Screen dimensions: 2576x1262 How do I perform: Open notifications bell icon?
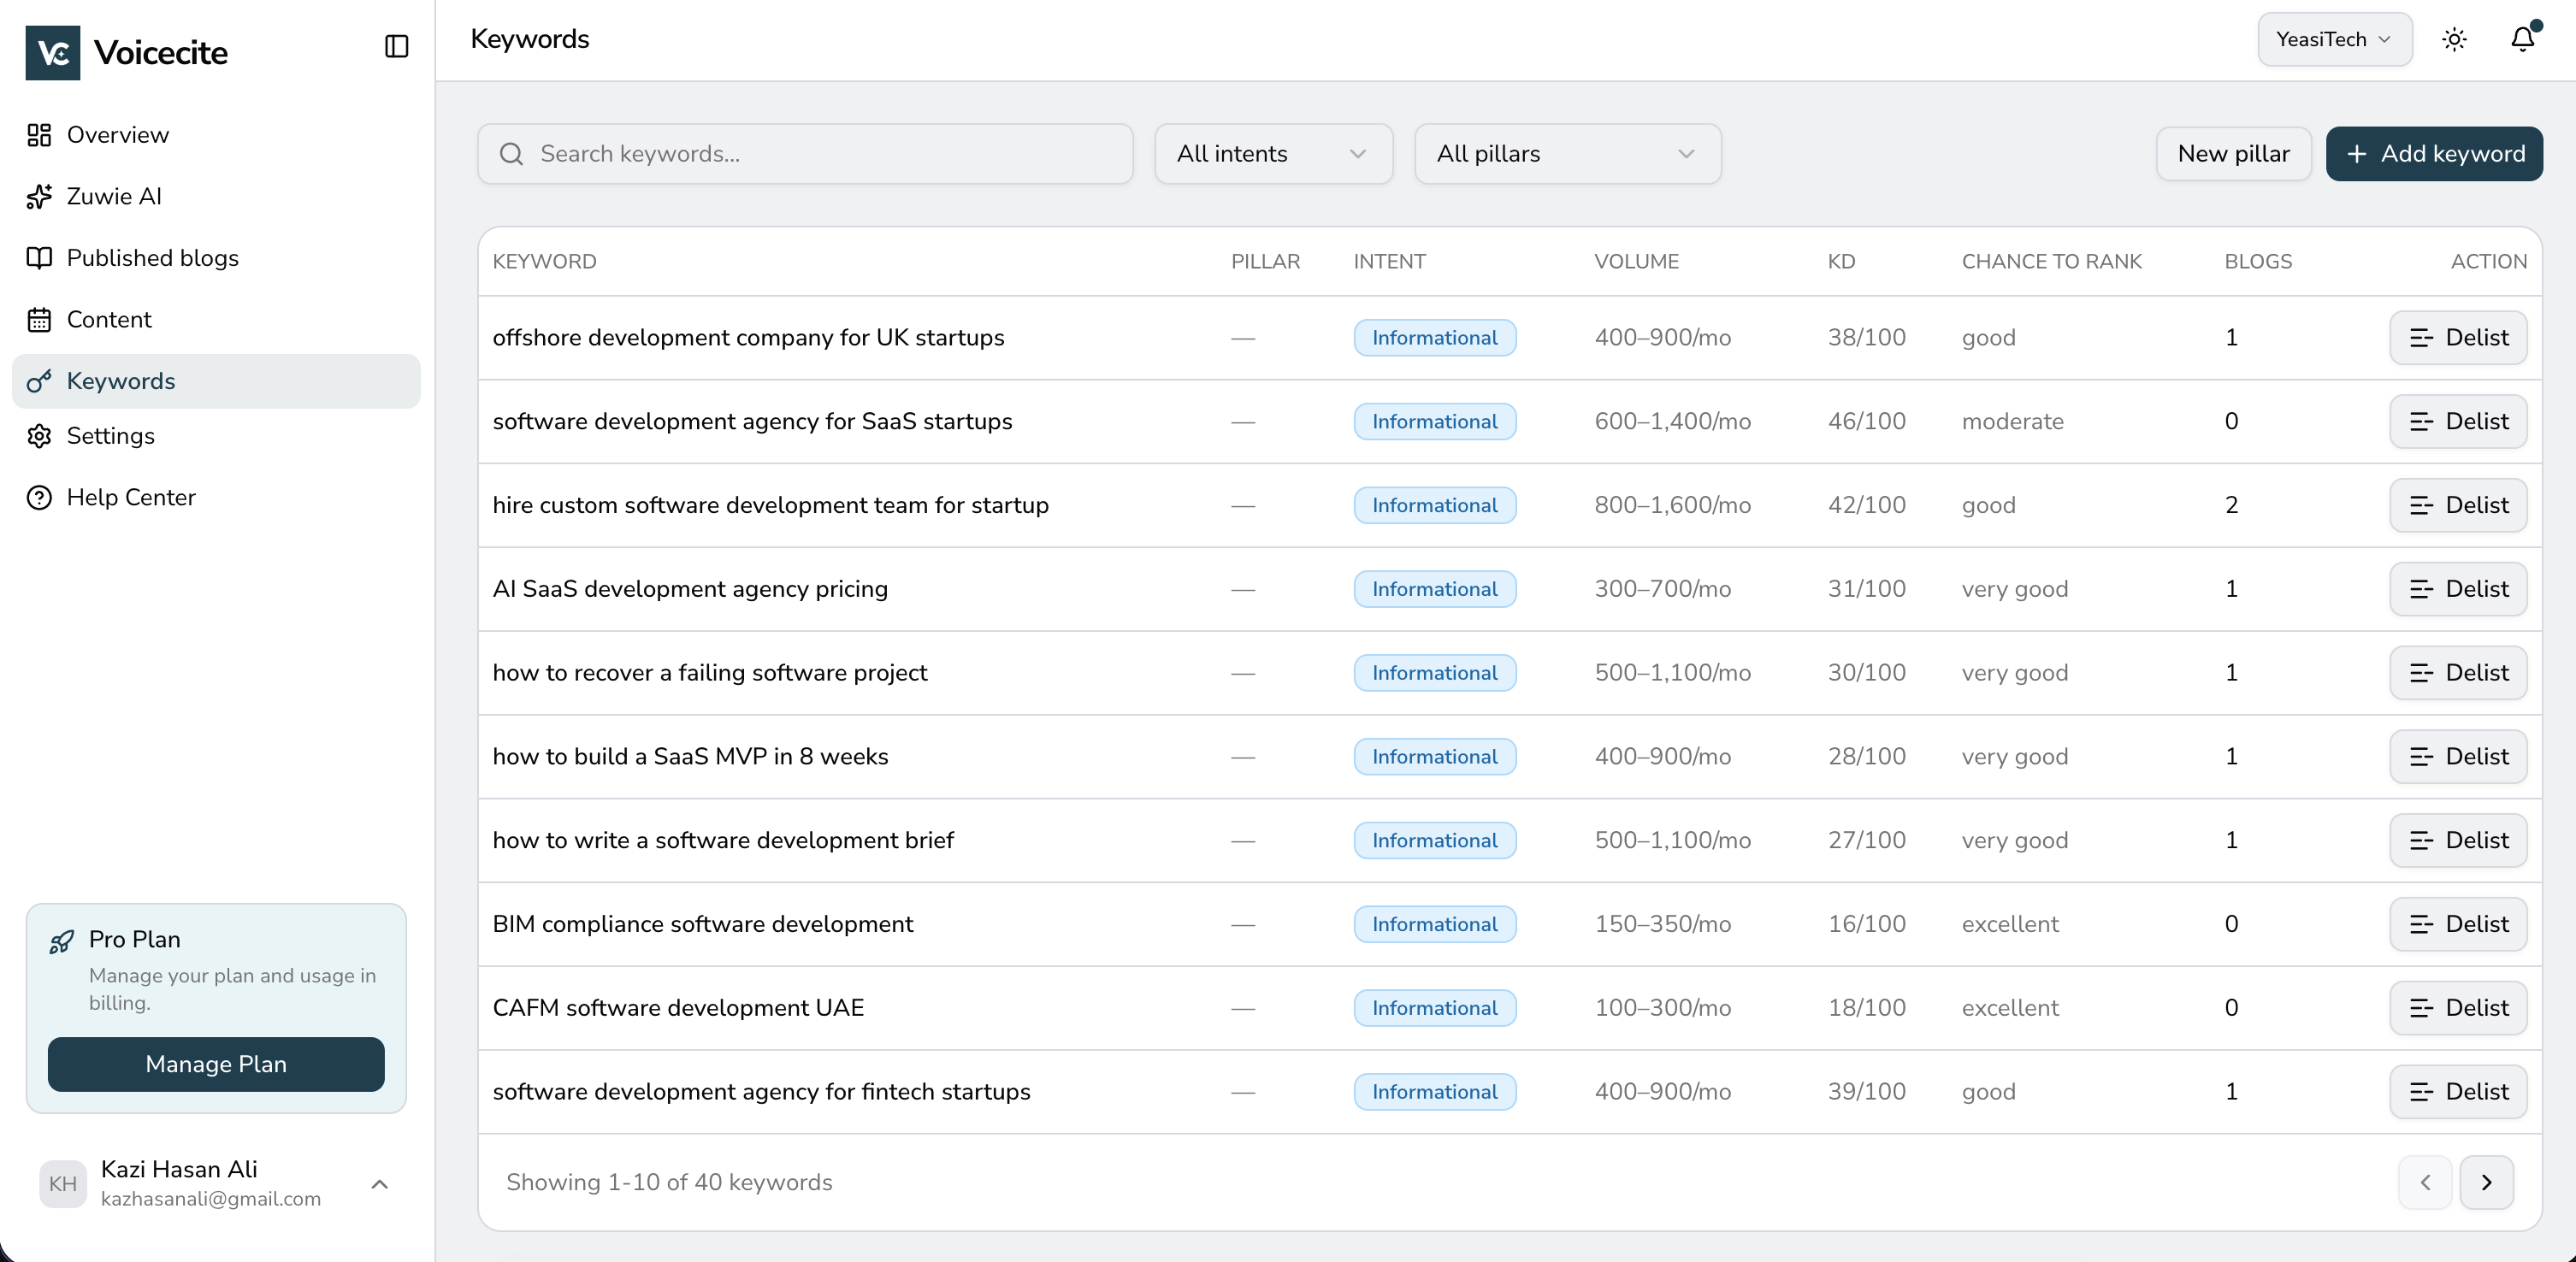coord(2523,39)
